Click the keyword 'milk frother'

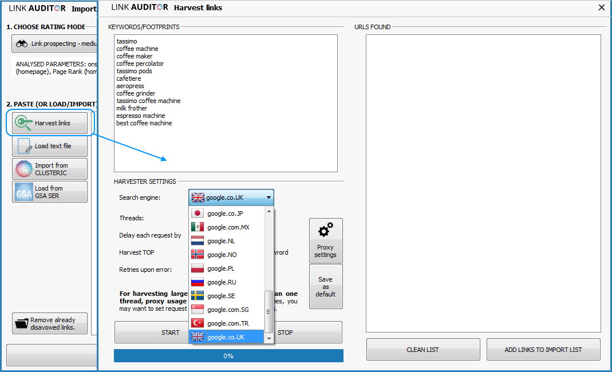coord(132,108)
